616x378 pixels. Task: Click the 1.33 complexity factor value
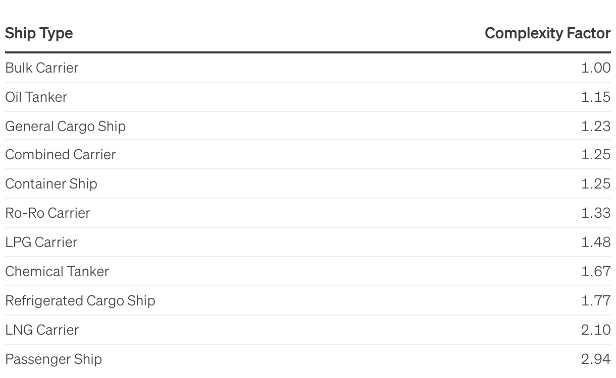596,213
